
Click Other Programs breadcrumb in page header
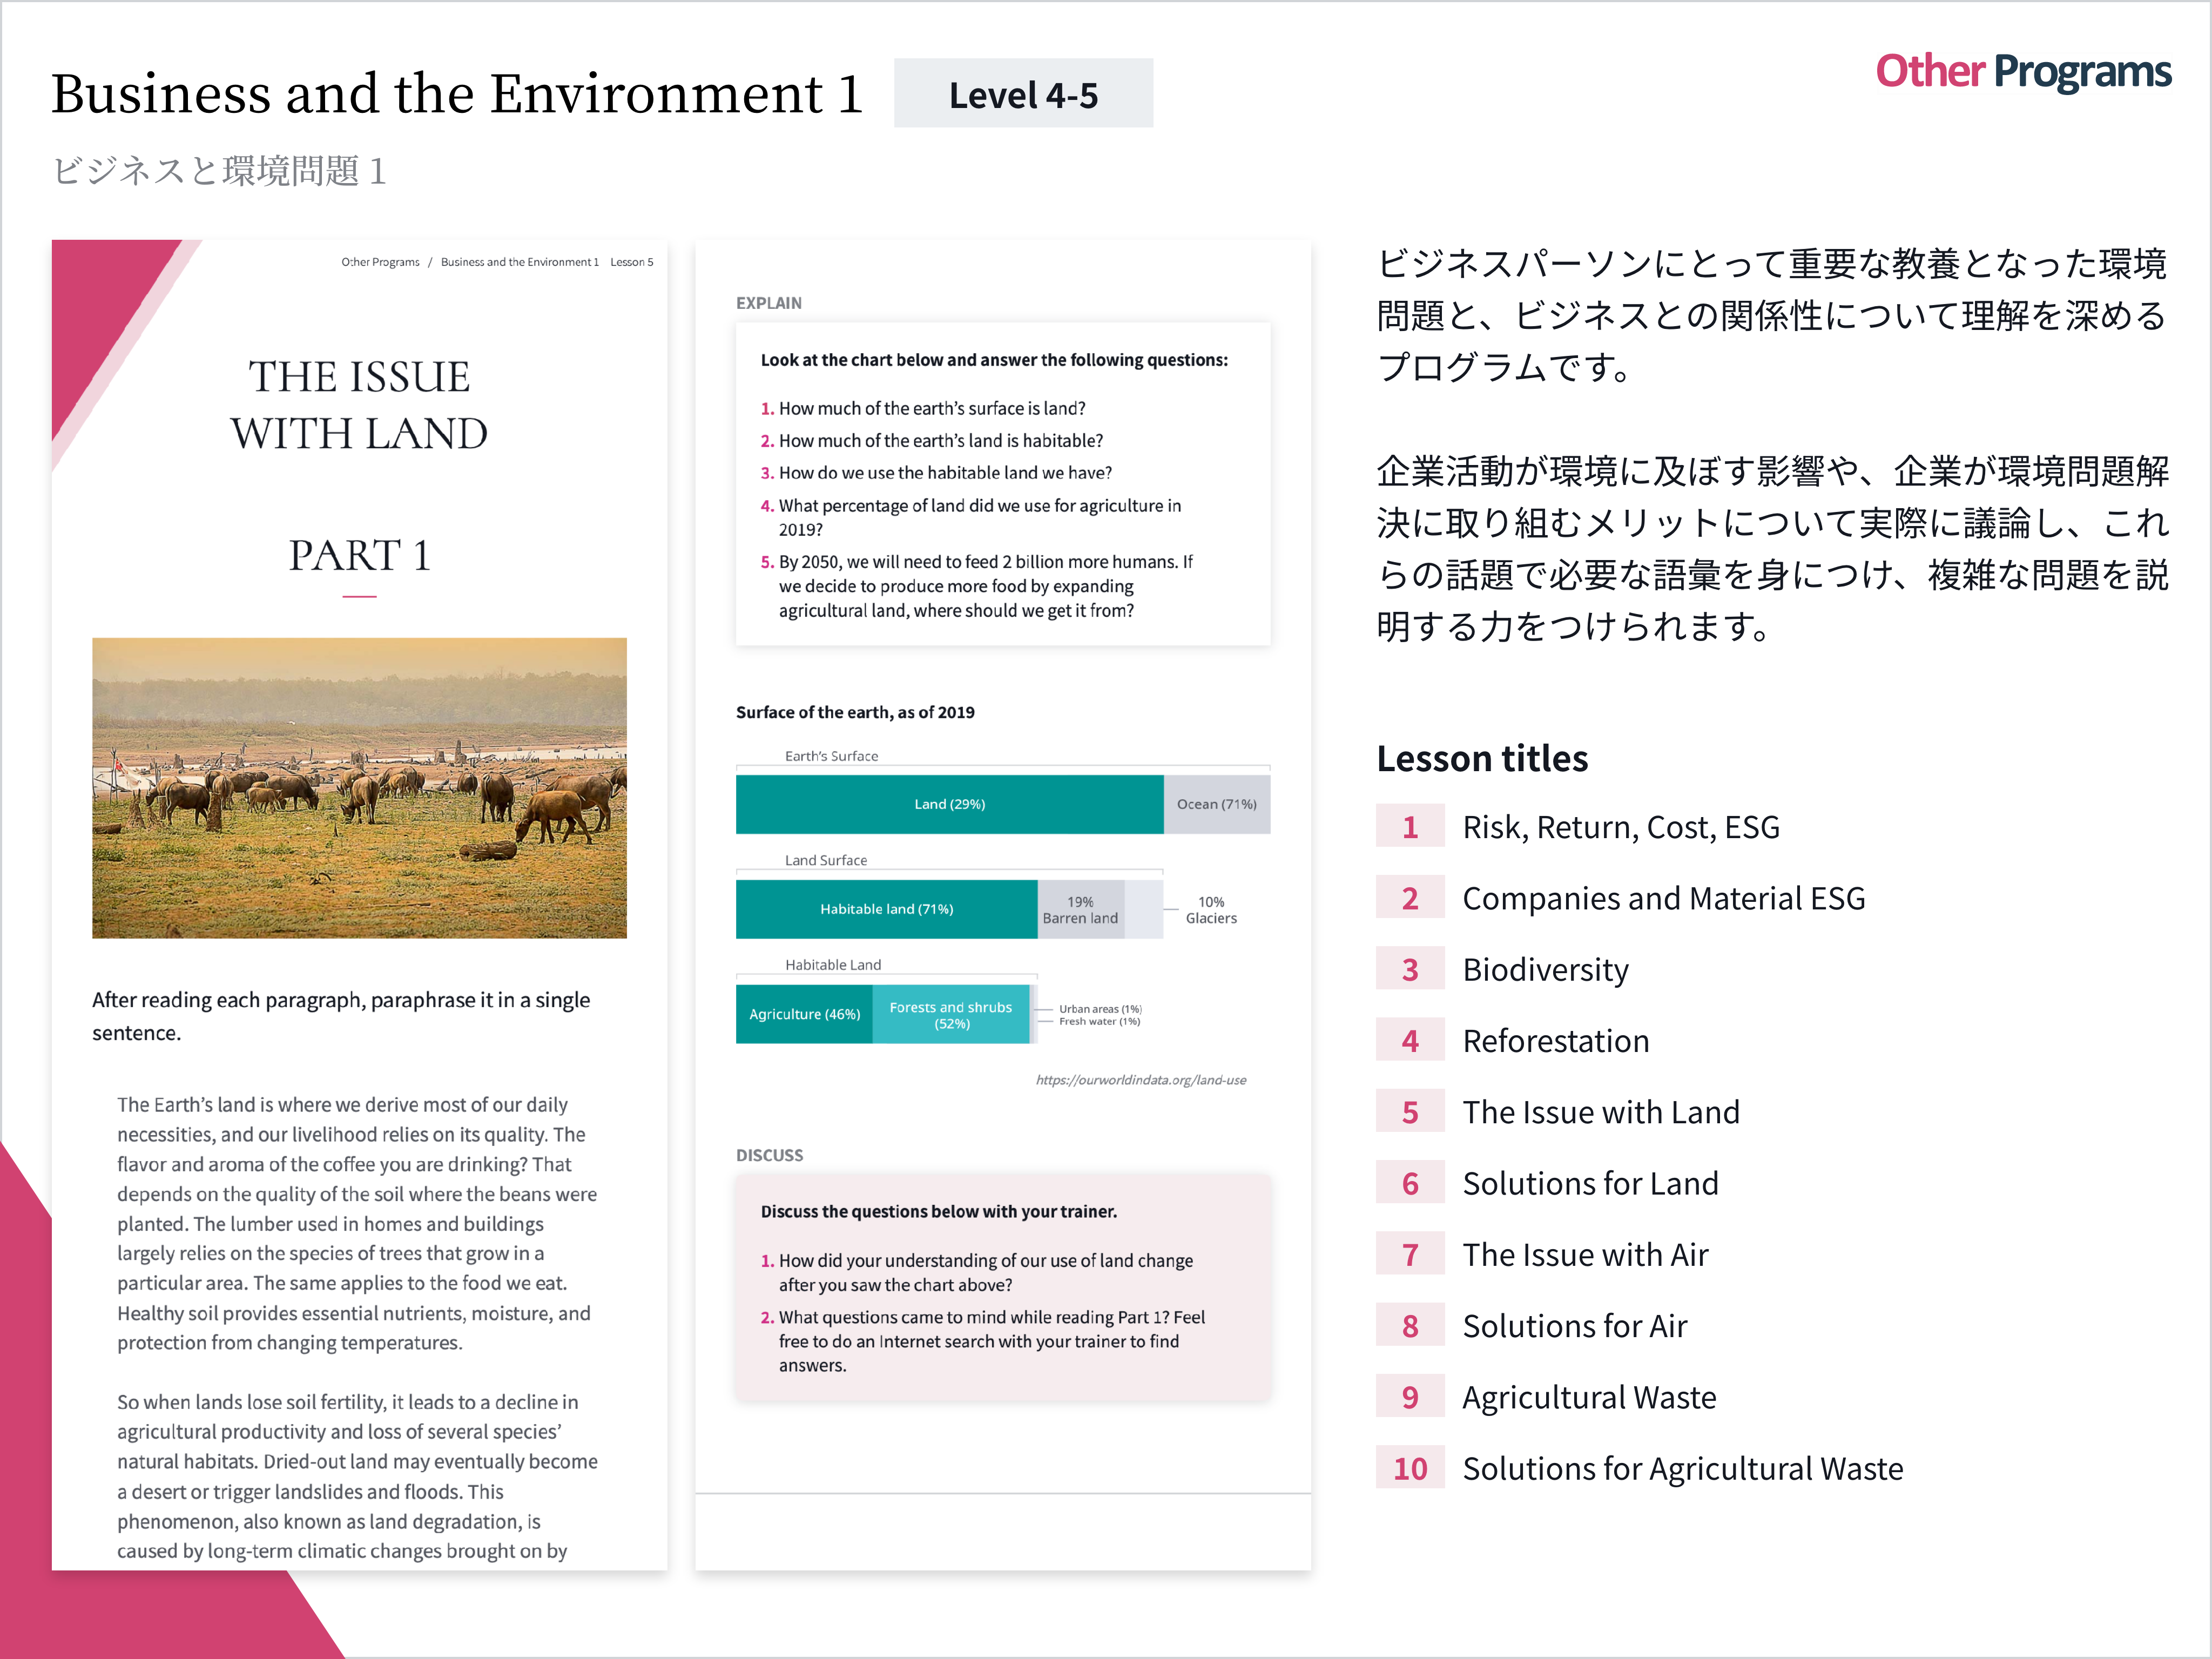coord(380,262)
